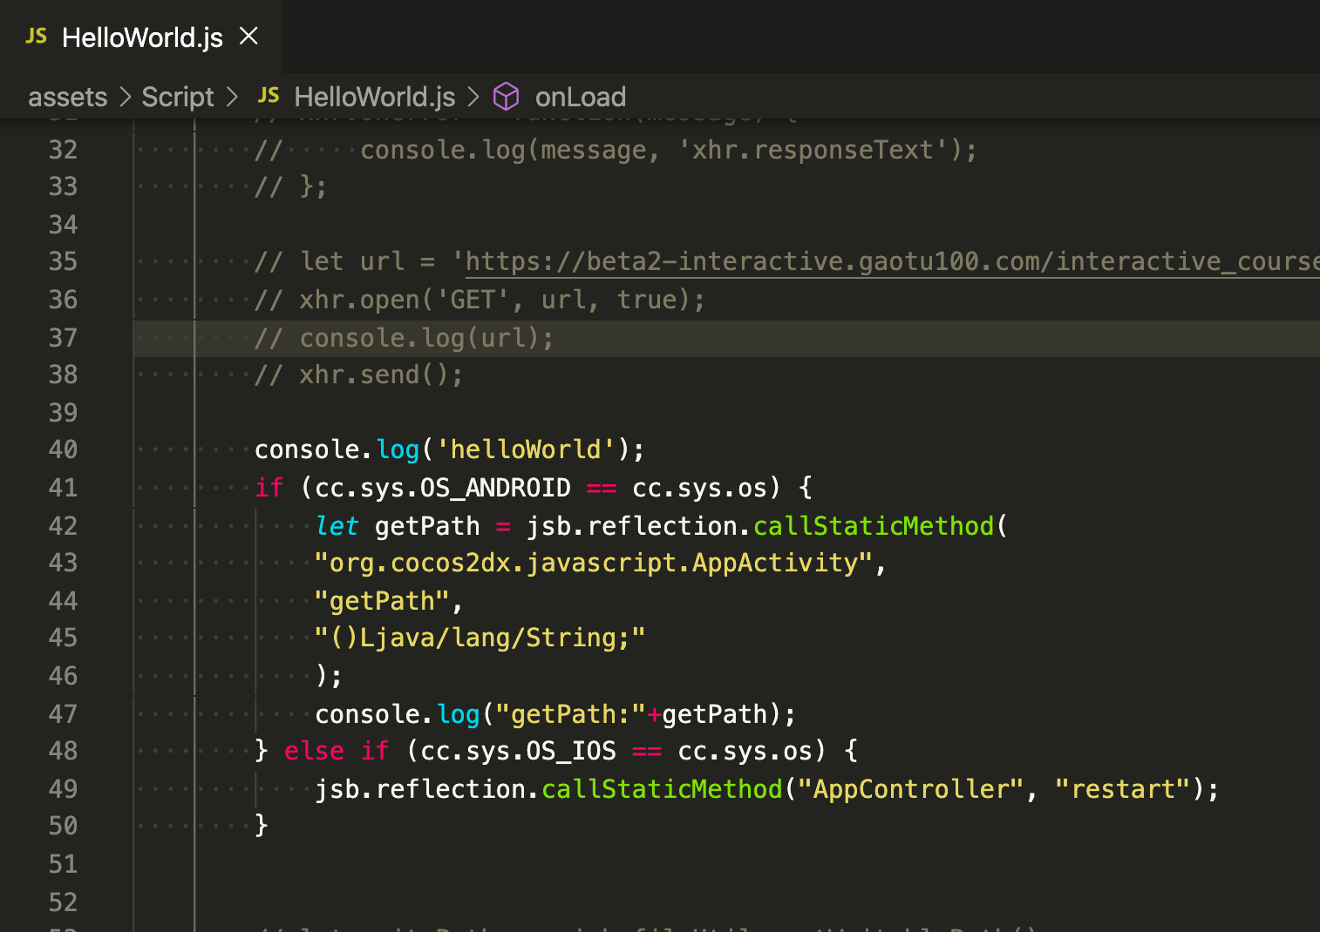The image size is (1320, 932).
Task: Click the "else" keyword on line 48
Action: (314, 751)
